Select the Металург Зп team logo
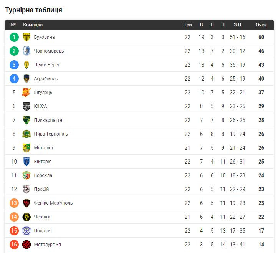The height and width of the screenshot is (253, 278). tap(26, 245)
